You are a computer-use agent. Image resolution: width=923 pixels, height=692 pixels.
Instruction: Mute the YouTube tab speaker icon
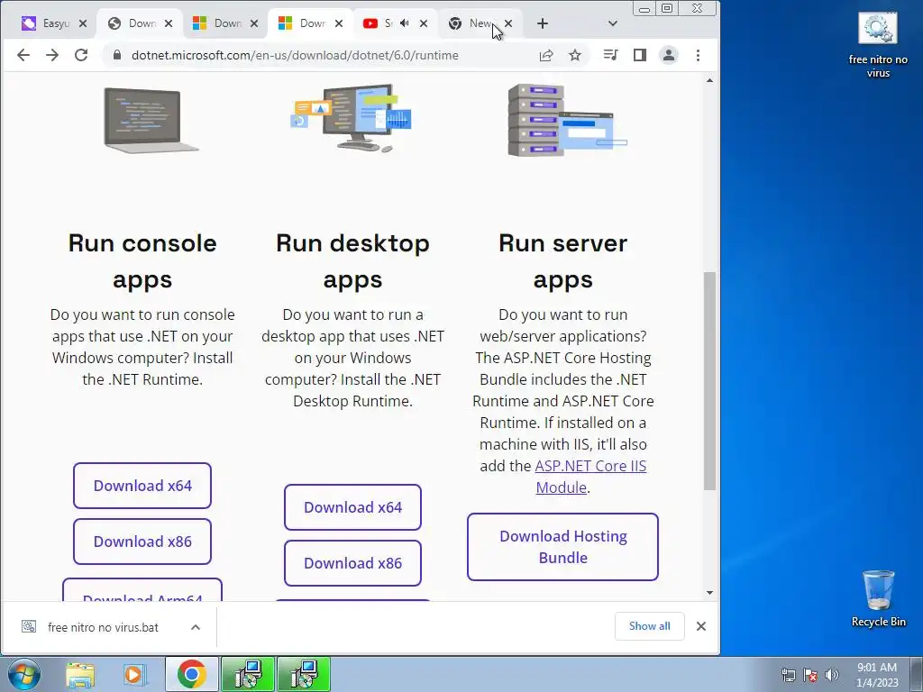pos(405,23)
